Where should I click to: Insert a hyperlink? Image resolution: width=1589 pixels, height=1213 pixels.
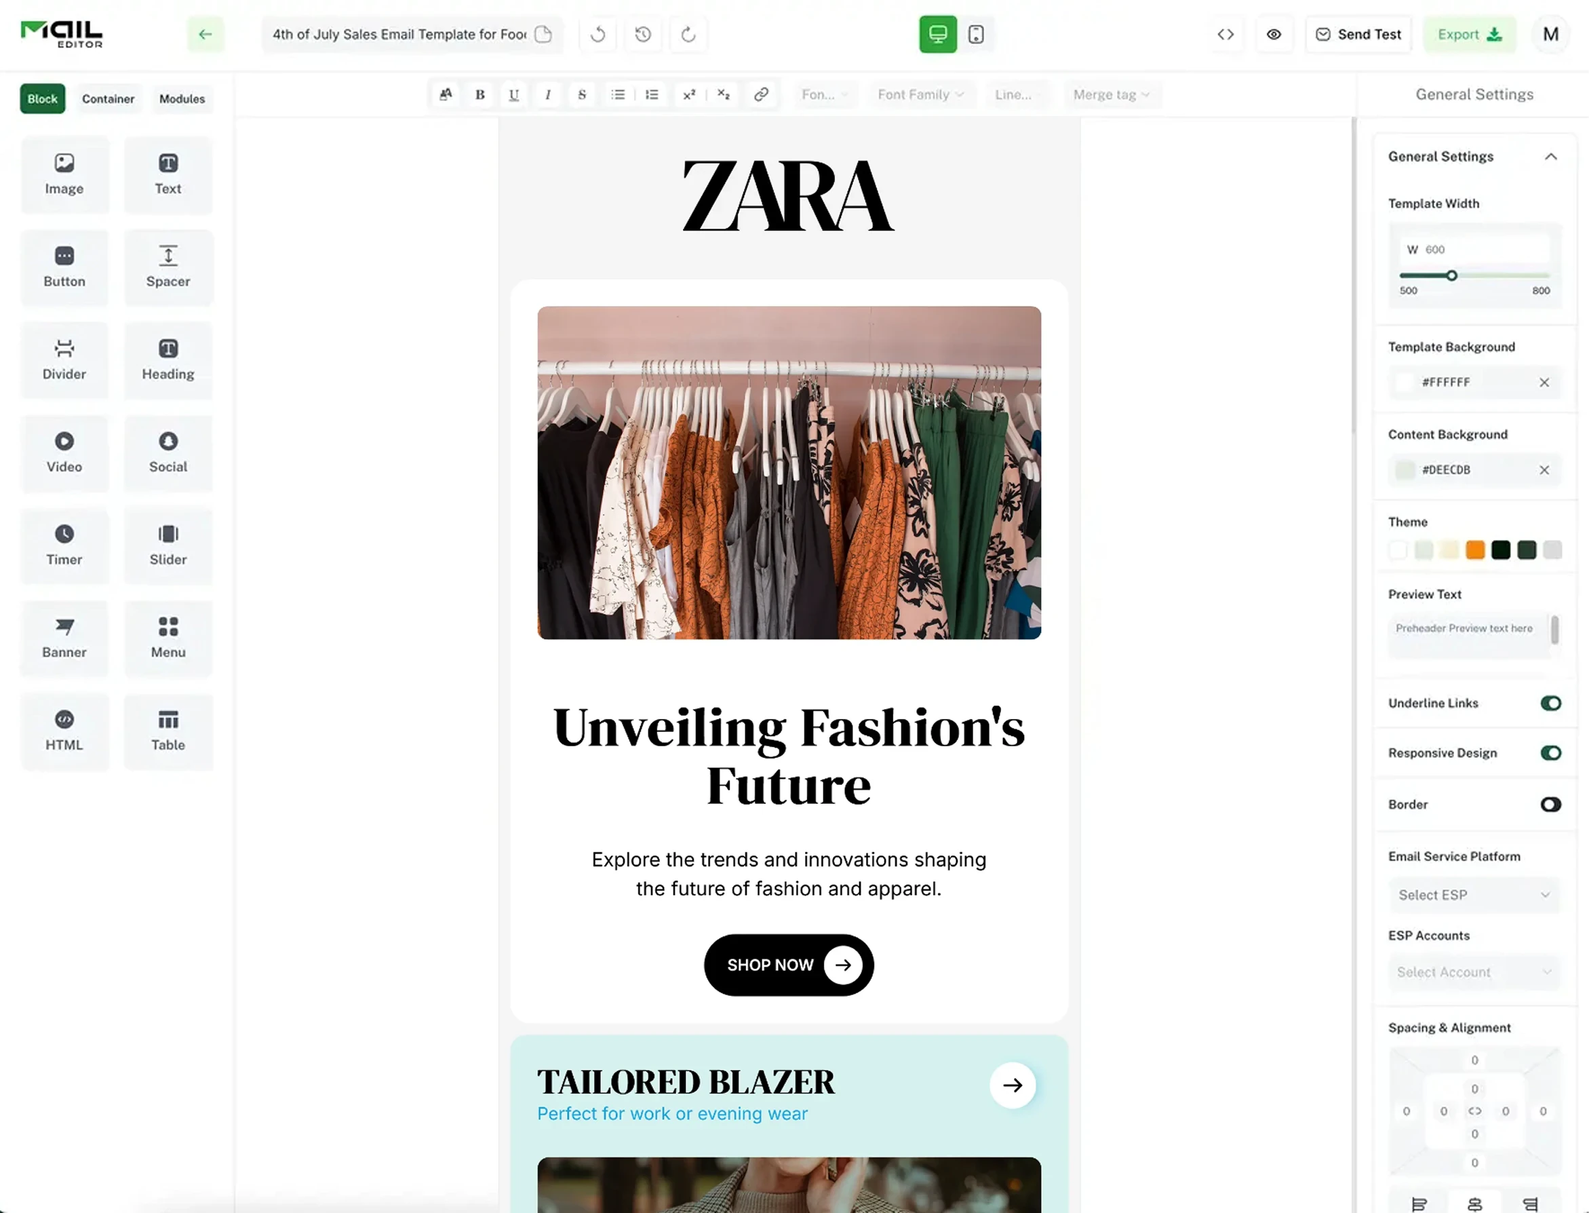760,94
